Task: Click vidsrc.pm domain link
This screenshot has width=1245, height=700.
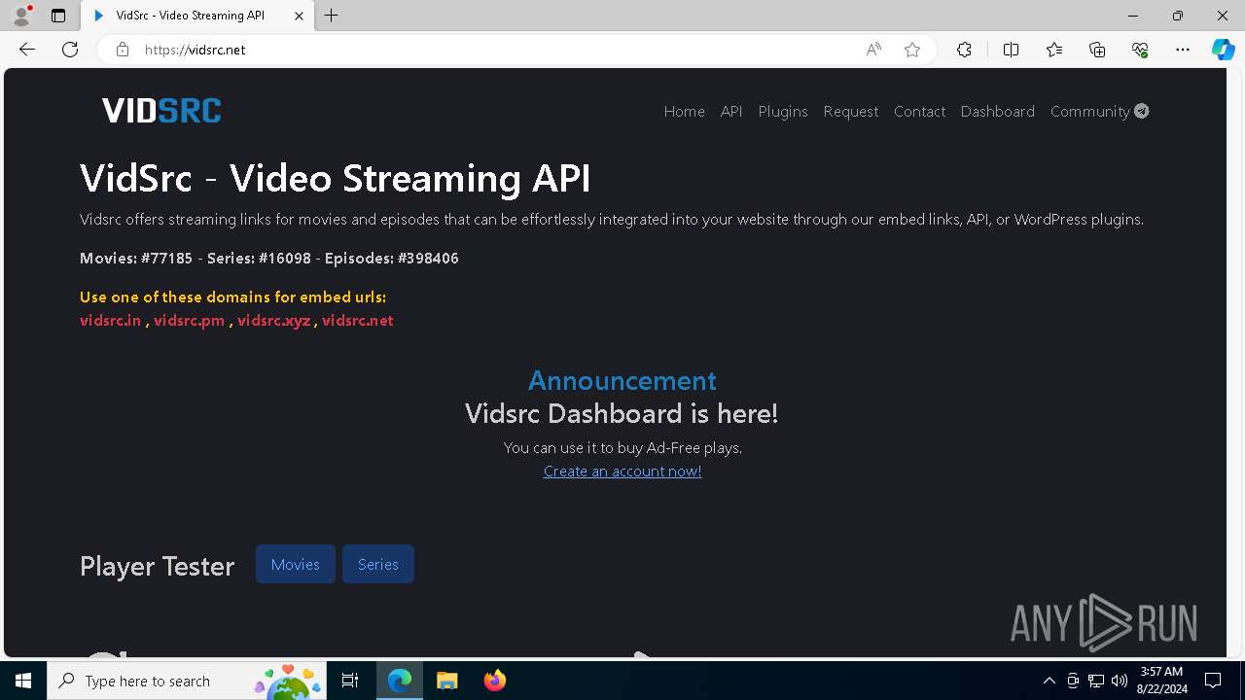Action: tap(189, 320)
